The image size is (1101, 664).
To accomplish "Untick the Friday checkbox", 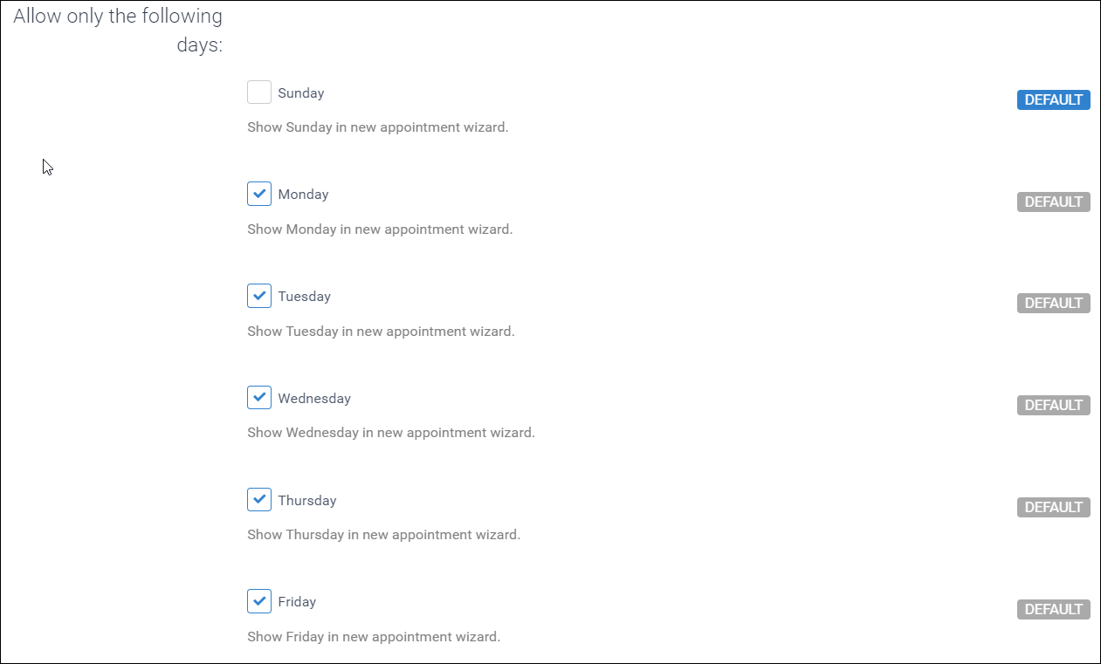I will (x=259, y=601).
